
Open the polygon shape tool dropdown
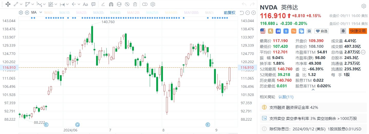pos(32,4)
